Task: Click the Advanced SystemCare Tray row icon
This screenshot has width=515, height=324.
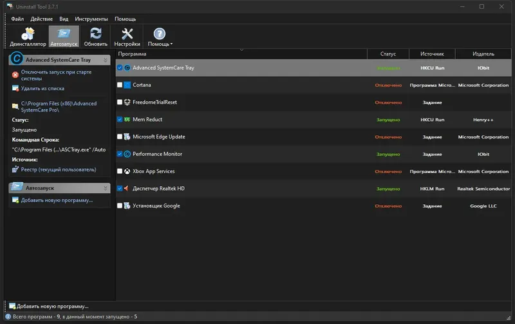Action: pyautogui.click(x=127, y=68)
